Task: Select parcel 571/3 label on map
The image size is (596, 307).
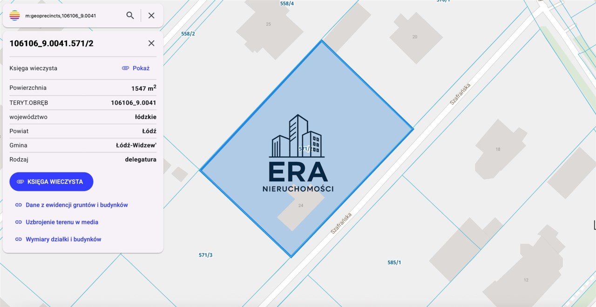Action: (205, 255)
